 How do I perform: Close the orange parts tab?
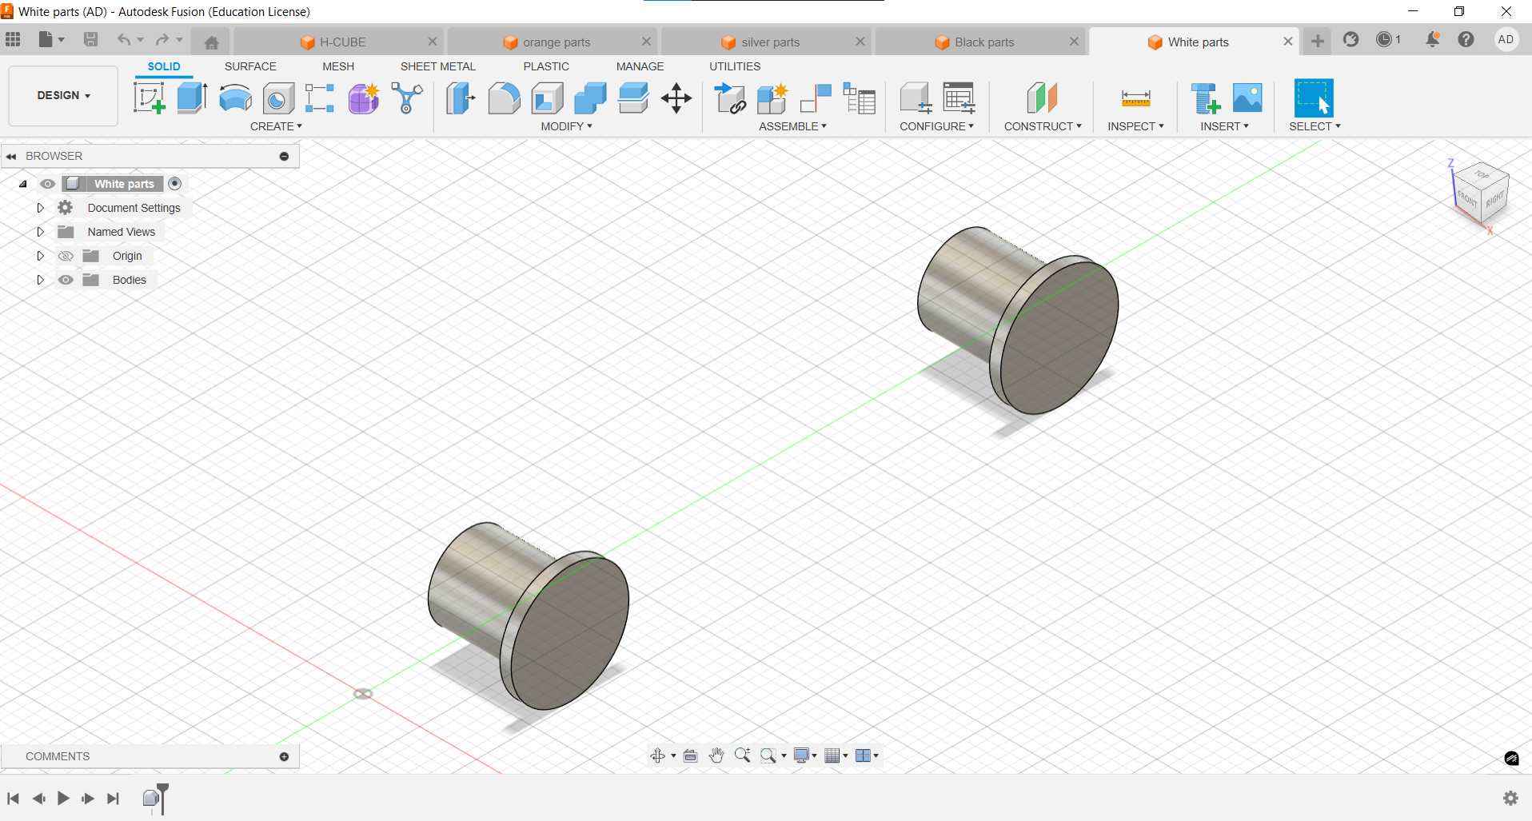(646, 42)
